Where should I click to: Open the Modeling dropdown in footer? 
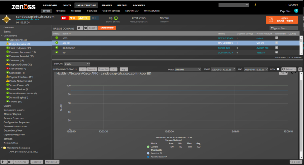tap(37, 162)
